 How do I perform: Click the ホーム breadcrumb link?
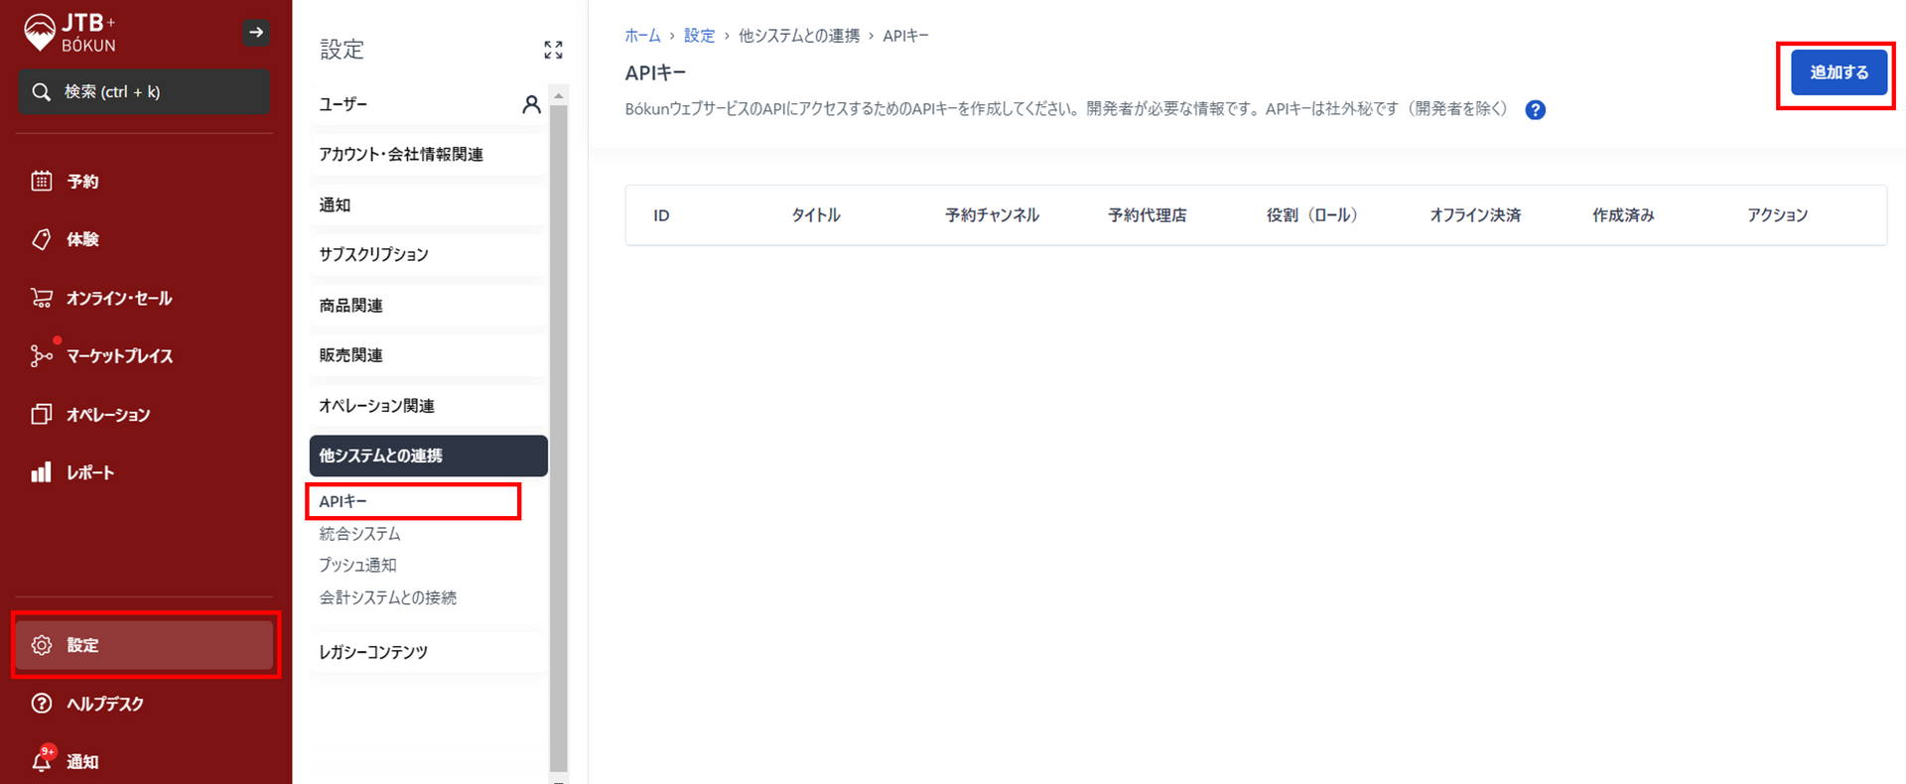(x=642, y=36)
